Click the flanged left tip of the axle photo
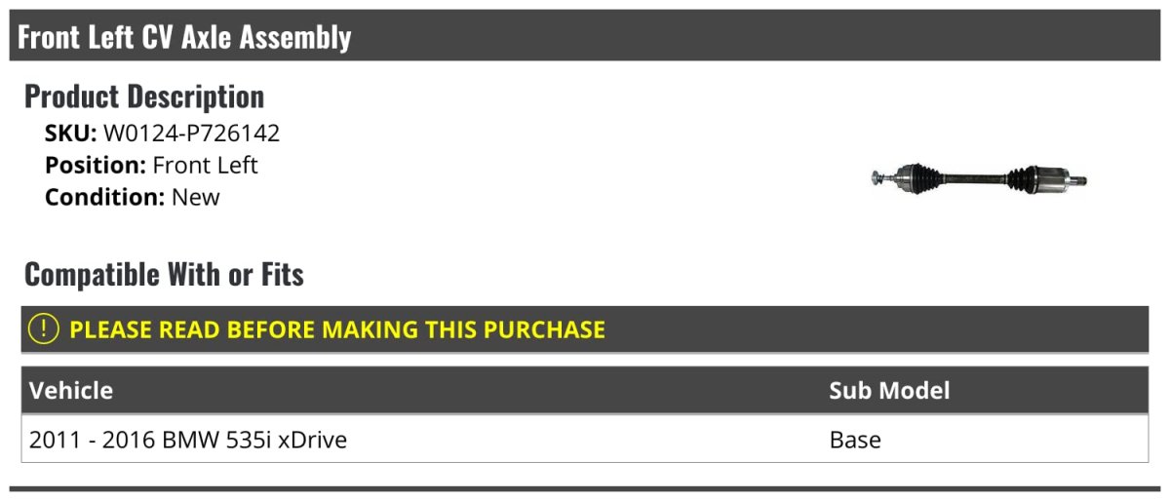The width and height of the screenshot is (1170, 501). (x=877, y=178)
